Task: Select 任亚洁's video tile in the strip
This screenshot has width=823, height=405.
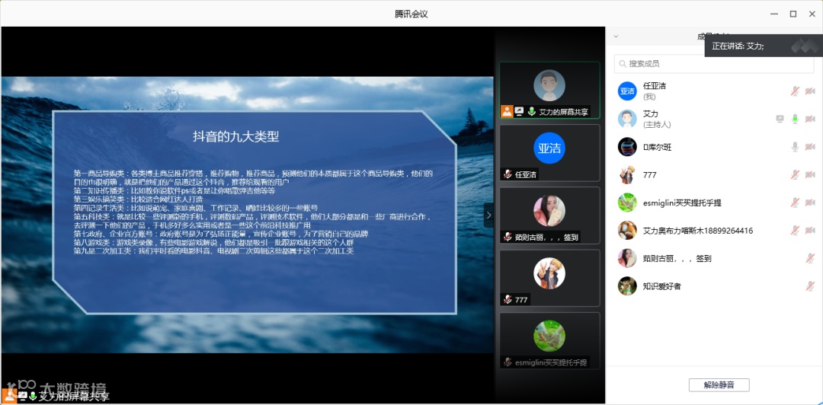Action: [x=549, y=153]
